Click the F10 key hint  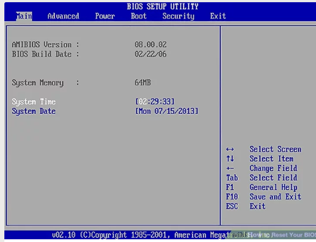pos(232,196)
